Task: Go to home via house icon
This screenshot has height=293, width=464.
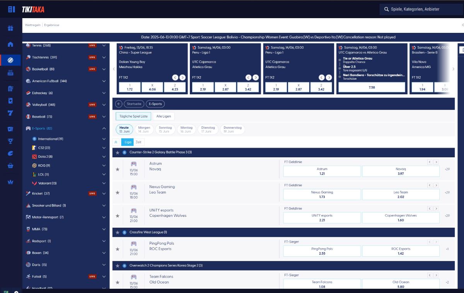Action: tap(10, 44)
